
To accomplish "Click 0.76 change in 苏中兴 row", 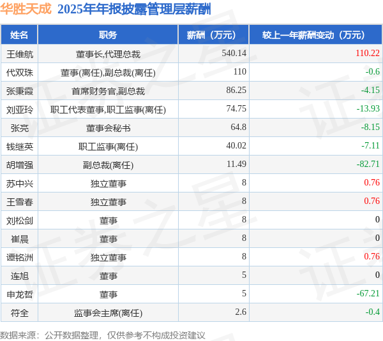I will 372,183.
